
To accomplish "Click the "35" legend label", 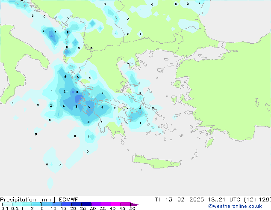I will coord(103,208).
